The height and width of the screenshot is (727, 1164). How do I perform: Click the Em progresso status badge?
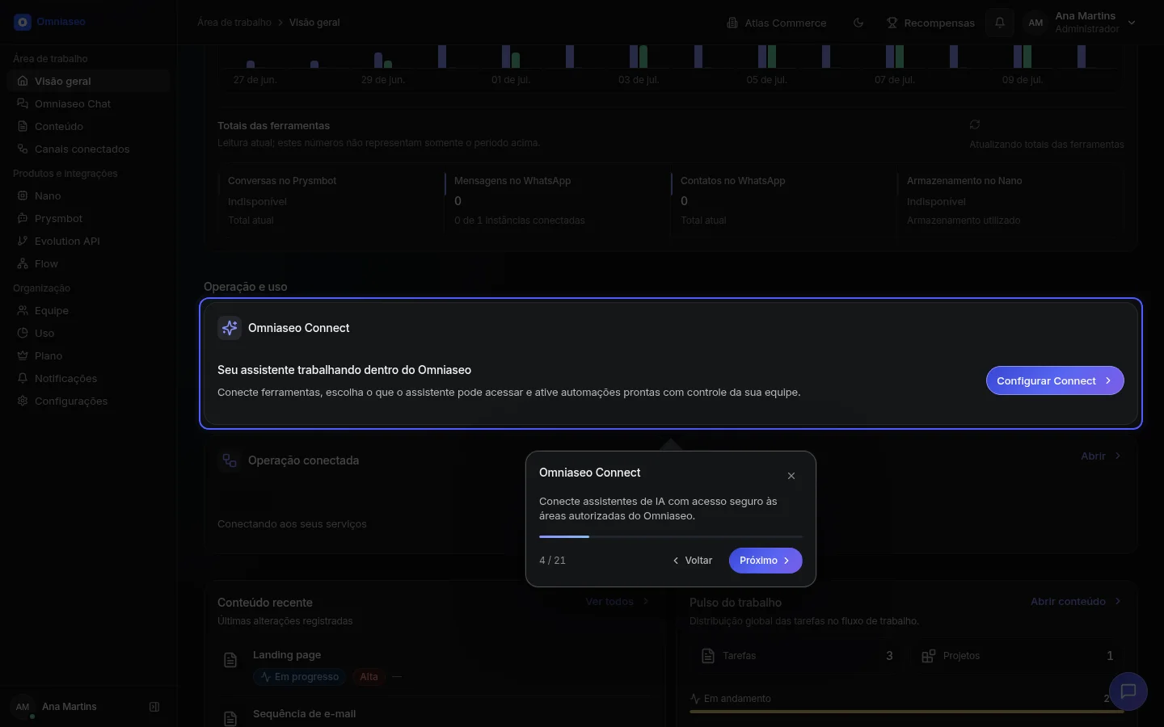(300, 677)
